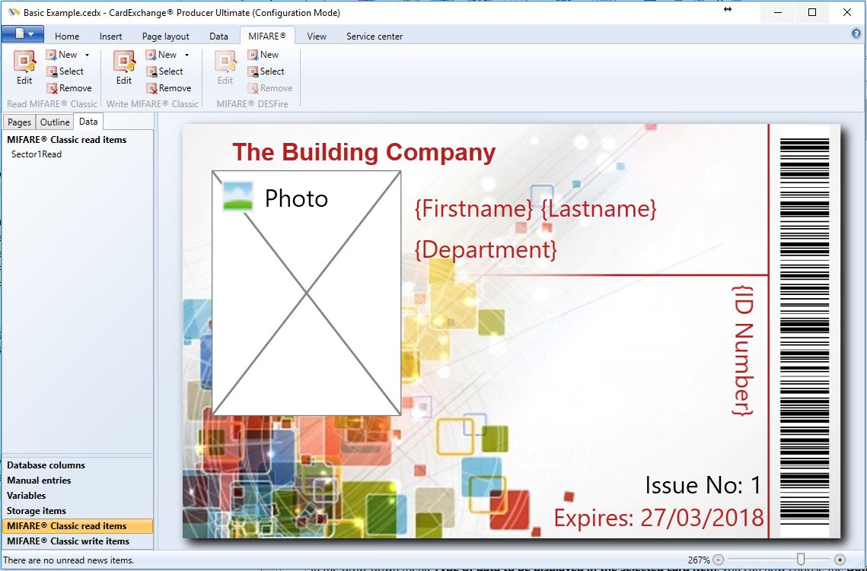Open the Service center ribbon tab
Image resolution: width=867 pixels, height=571 pixels.
point(375,36)
